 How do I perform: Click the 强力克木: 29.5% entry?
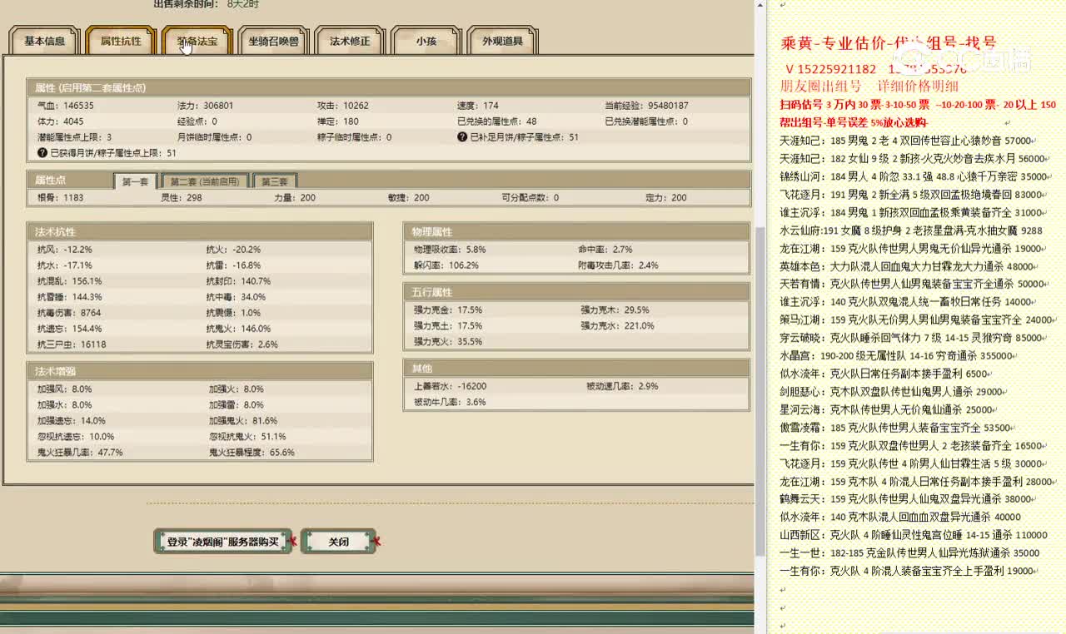pyautogui.click(x=615, y=310)
